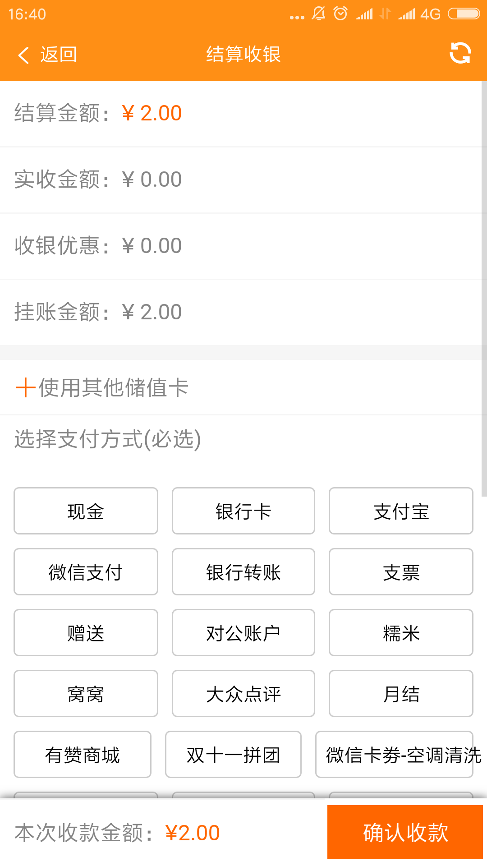The image size is (487, 866).
Task: Tap 返回 to go back
Action: [x=59, y=55]
